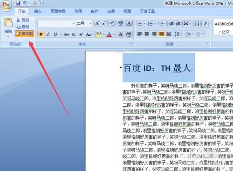The height and width of the screenshot is (171, 233).
Task: Undo the last action
Action: pyautogui.click(x=25, y=3)
